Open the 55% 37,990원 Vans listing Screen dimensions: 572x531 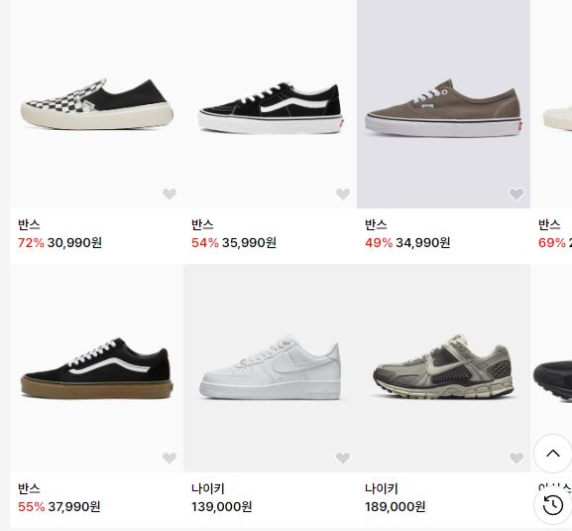[x=59, y=506]
